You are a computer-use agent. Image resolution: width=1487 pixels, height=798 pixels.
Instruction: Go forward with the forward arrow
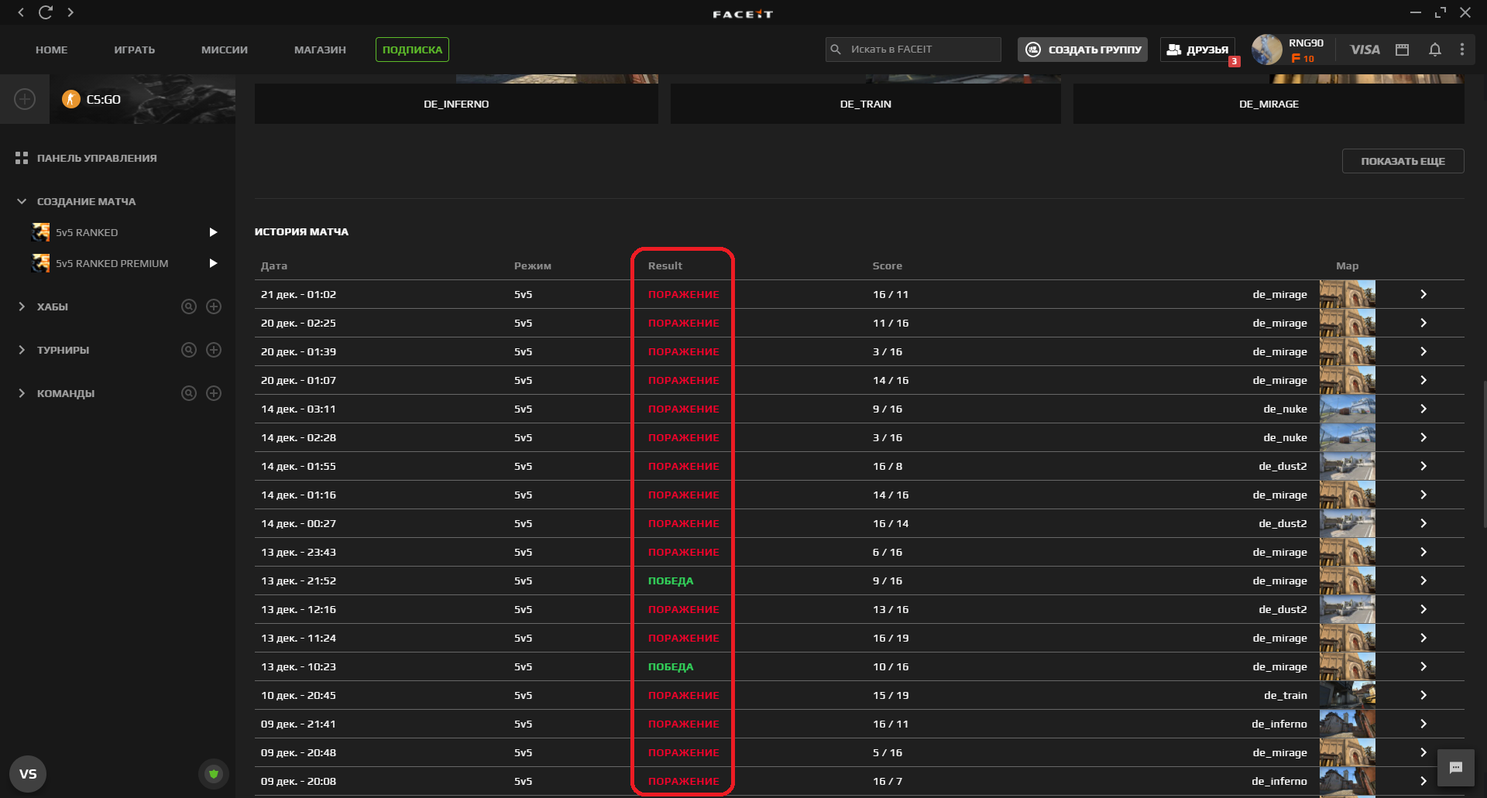coord(70,12)
